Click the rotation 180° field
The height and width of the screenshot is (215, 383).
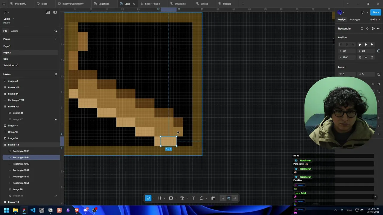point(347,57)
